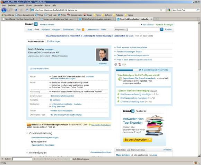
Task: Bookmark this page with the star icon
Action: coord(161,10)
